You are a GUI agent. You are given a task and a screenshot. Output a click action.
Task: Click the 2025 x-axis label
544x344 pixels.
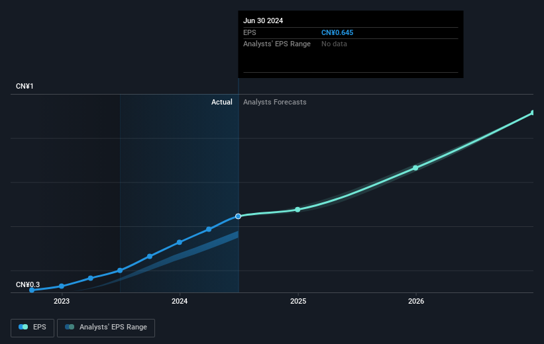[298, 302]
